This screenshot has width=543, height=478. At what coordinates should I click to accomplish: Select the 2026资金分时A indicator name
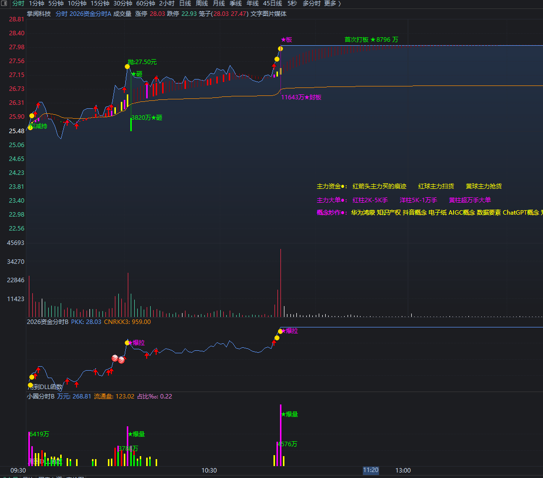pyautogui.click(x=90, y=14)
